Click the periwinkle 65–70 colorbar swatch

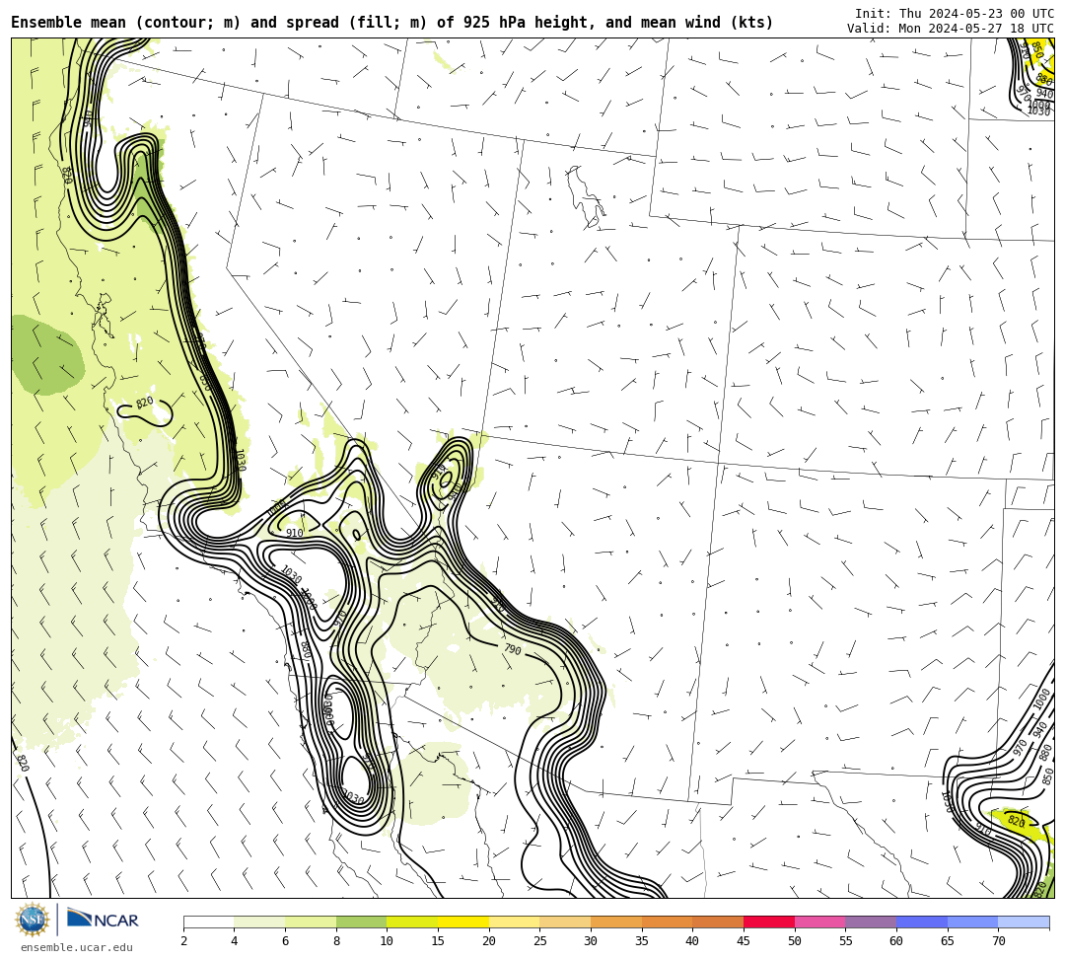[x=972, y=922]
